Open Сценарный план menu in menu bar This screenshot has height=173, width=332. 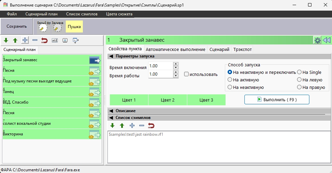pyautogui.click(x=41, y=14)
